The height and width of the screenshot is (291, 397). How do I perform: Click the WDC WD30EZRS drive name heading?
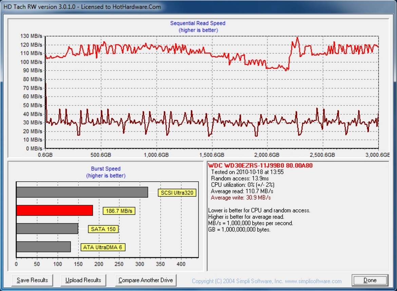click(x=260, y=166)
